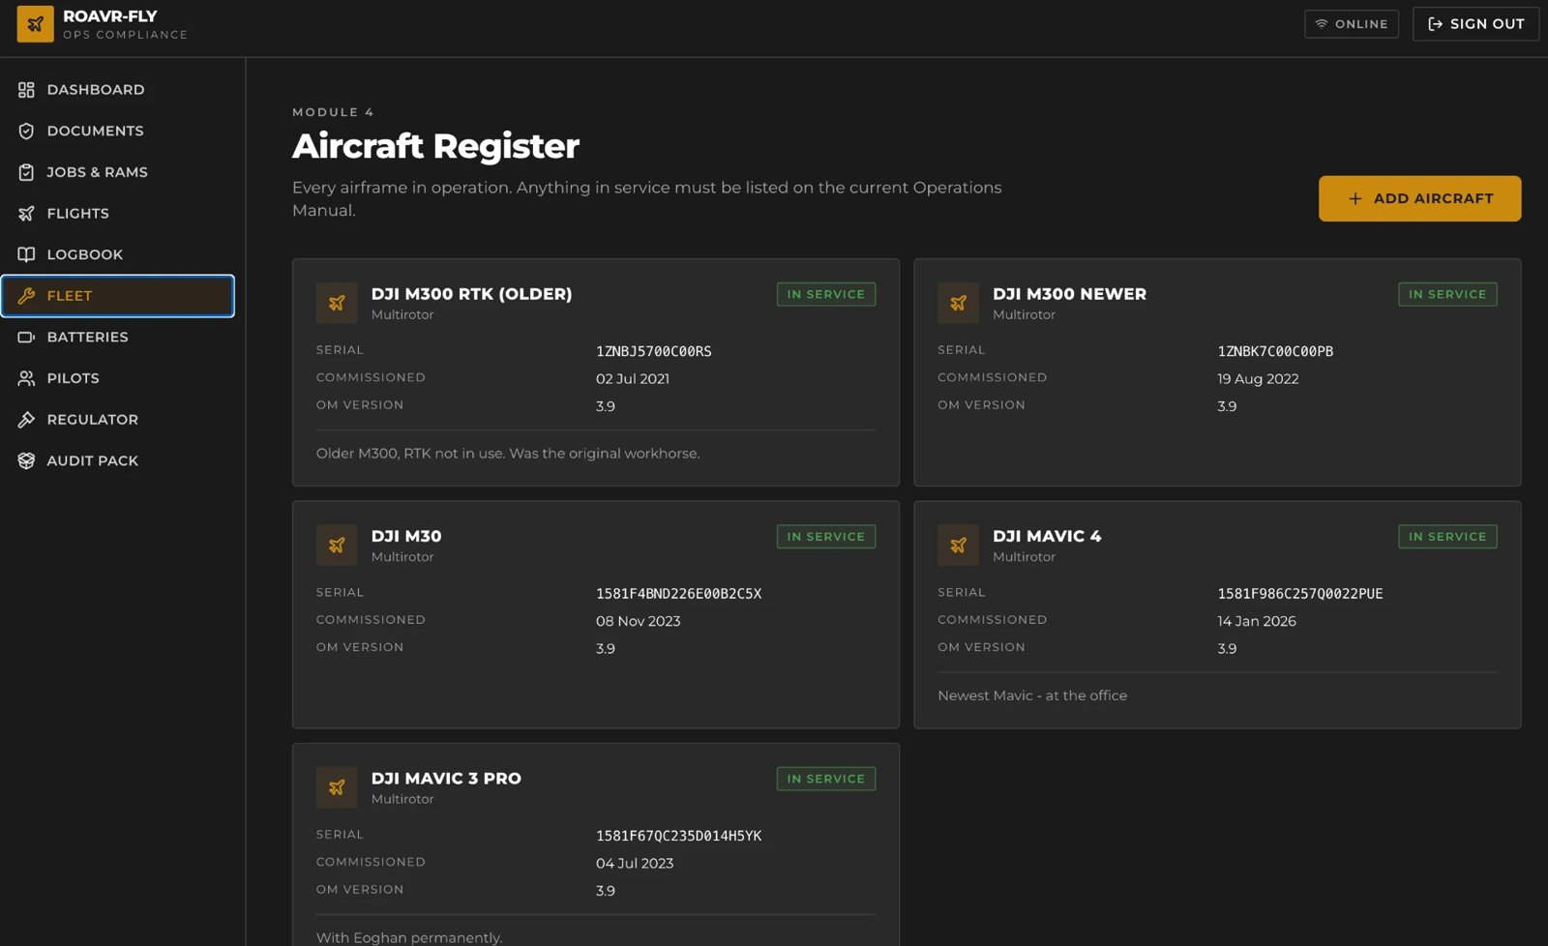
Task: Open the DJI MAVIC 3 PRO card title
Action: [x=446, y=779]
